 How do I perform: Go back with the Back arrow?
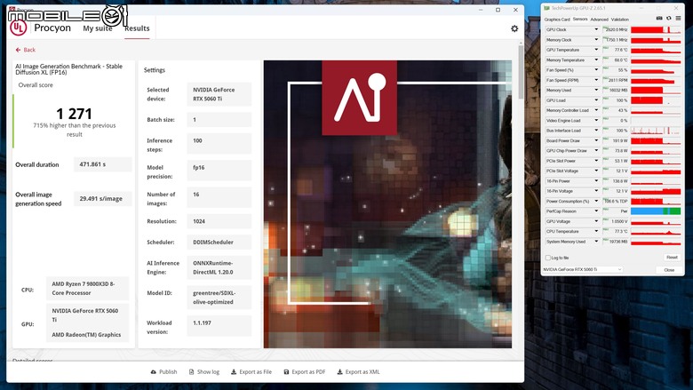[x=25, y=50]
